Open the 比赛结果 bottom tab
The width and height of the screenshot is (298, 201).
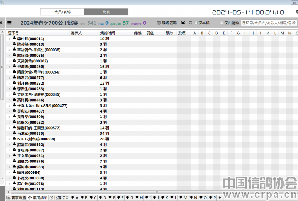pos(59,197)
